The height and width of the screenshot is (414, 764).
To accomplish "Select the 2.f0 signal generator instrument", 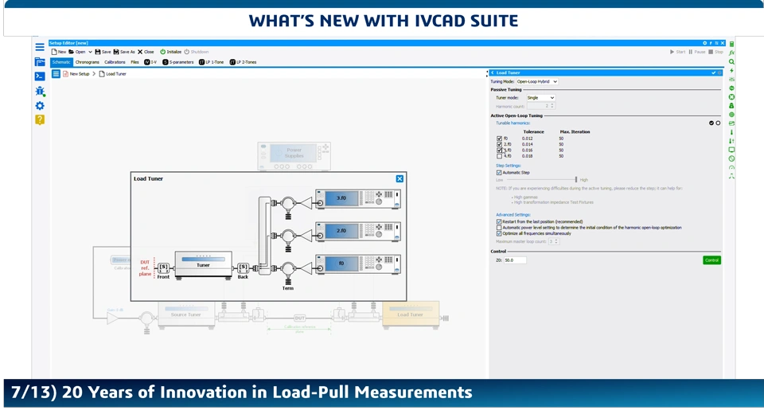I will coord(358,231).
